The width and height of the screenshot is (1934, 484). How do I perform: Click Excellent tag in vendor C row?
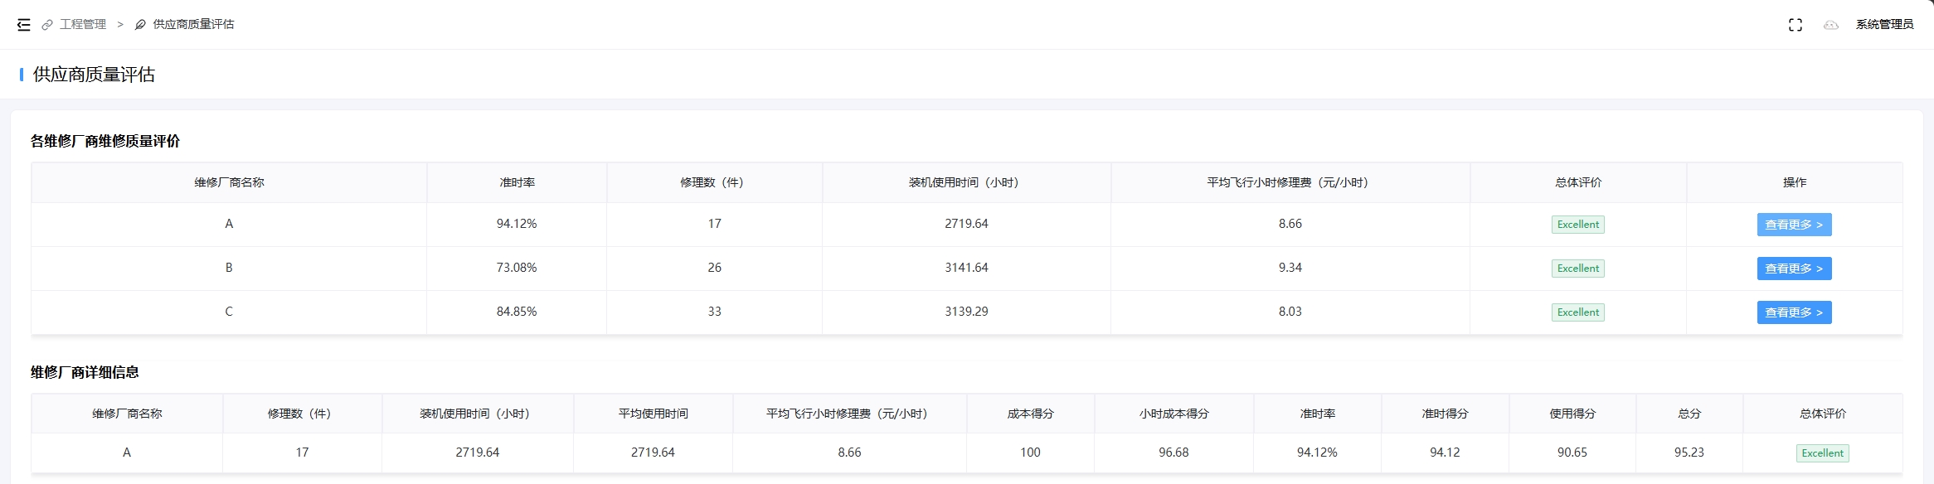coord(1577,312)
